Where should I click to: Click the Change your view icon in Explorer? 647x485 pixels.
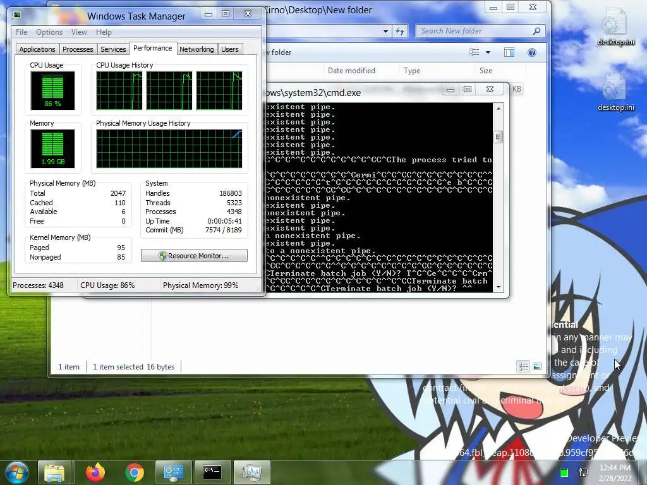click(475, 52)
